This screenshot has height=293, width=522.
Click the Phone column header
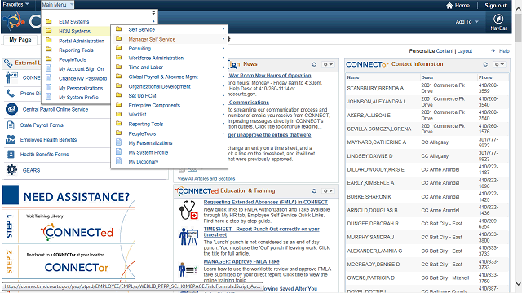[x=485, y=77]
